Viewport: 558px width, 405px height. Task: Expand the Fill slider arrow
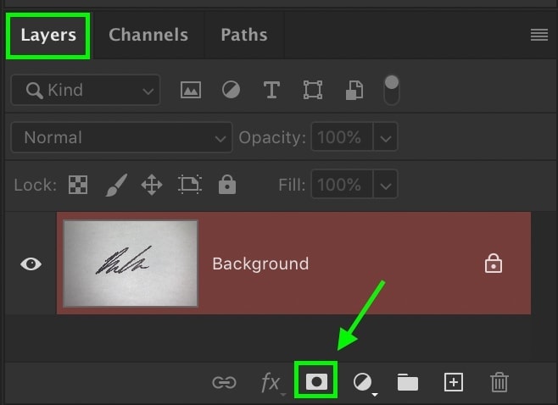[385, 184]
